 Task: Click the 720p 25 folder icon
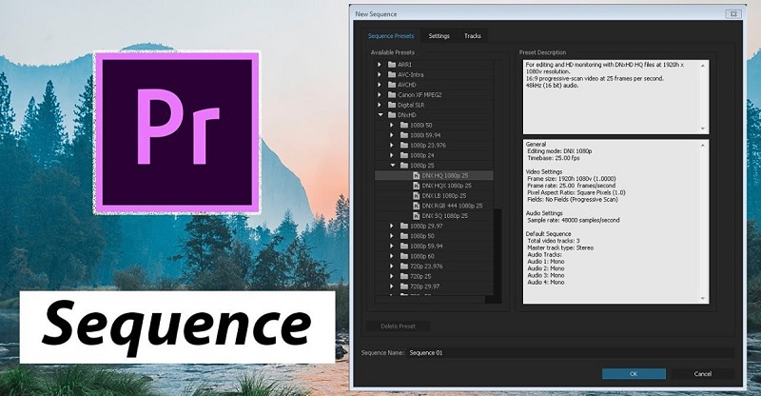403,276
